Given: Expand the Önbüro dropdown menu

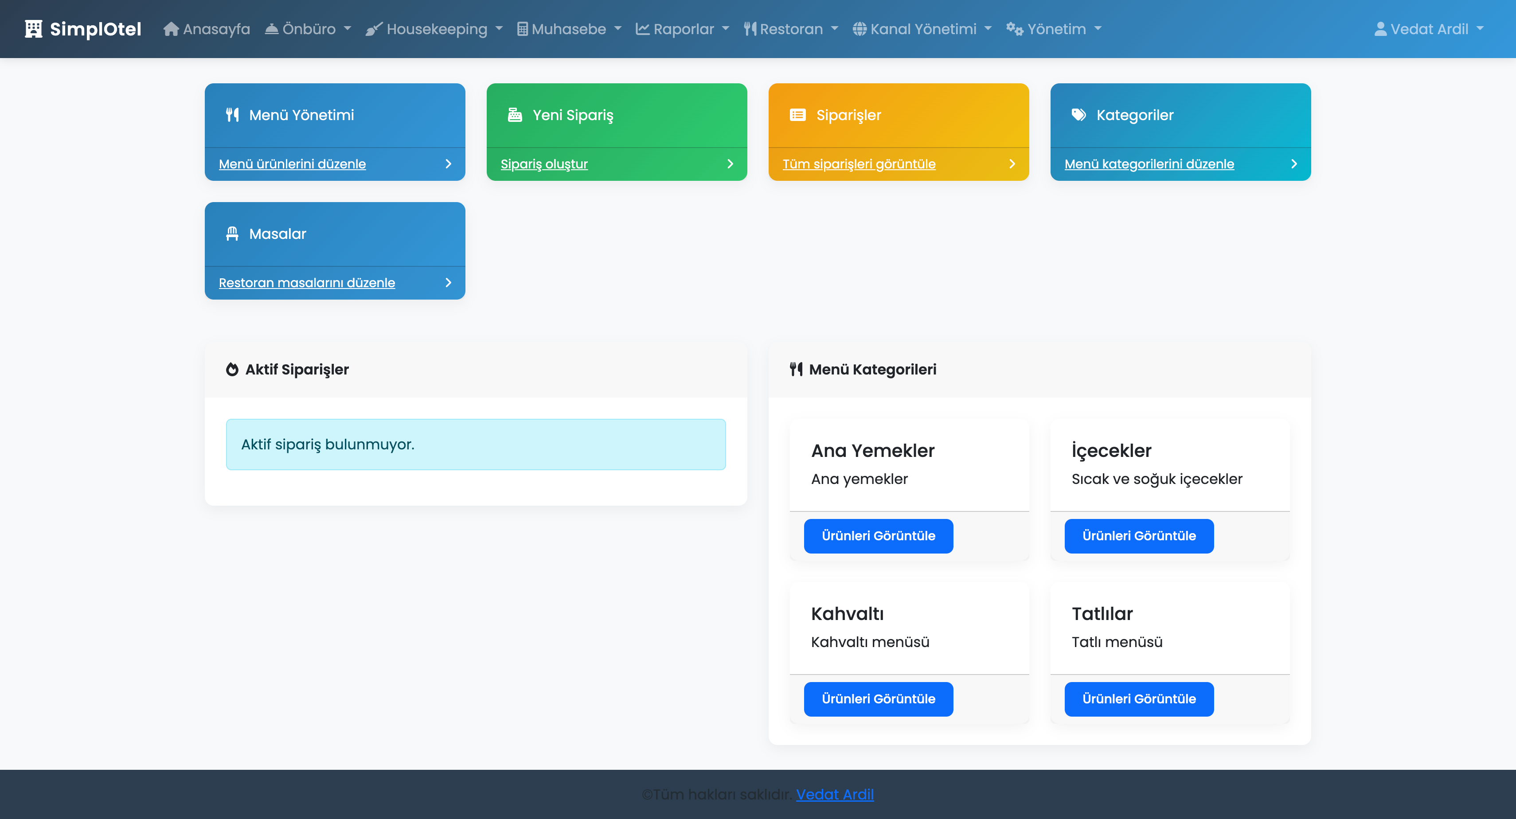Looking at the screenshot, I should pyautogui.click(x=308, y=29).
